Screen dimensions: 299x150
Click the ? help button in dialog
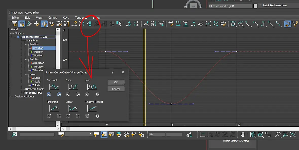[112, 72]
